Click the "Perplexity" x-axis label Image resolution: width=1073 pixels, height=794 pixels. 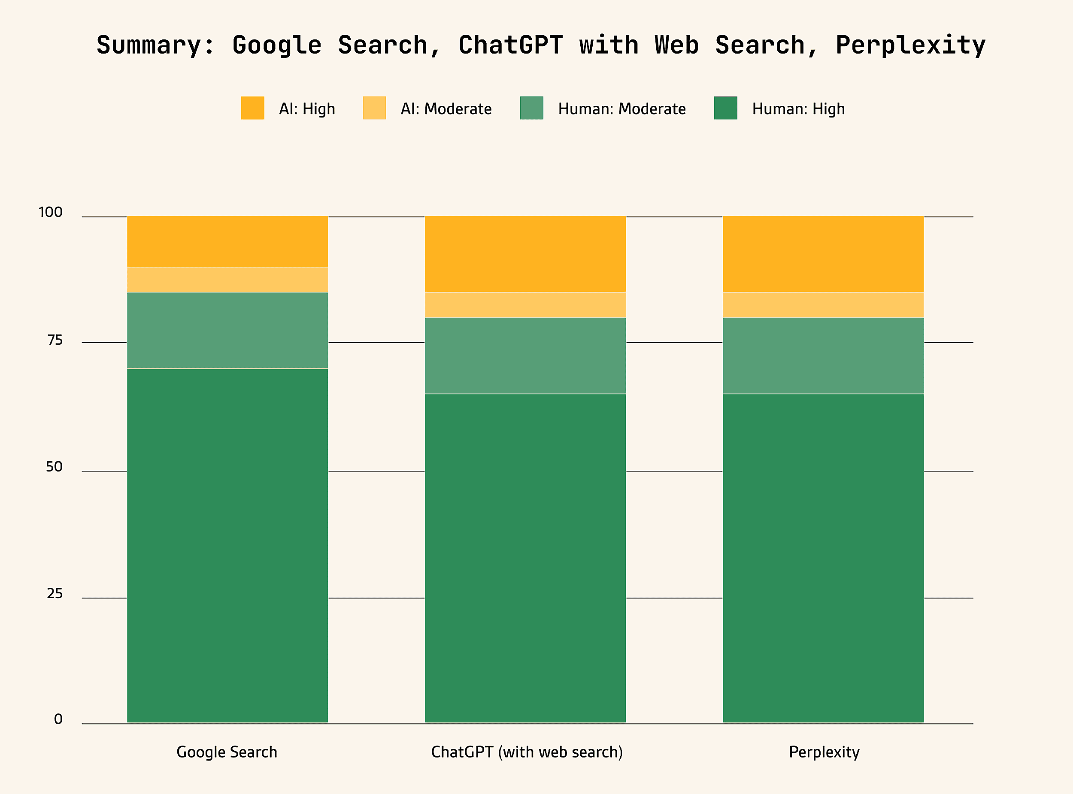[824, 752]
